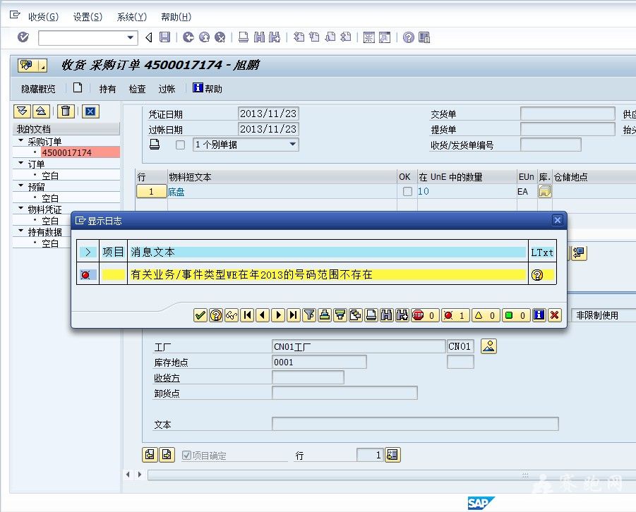Screen dimensions: 636x512
Task: Click the Customize Local Layout icon
Action: pos(424,37)
